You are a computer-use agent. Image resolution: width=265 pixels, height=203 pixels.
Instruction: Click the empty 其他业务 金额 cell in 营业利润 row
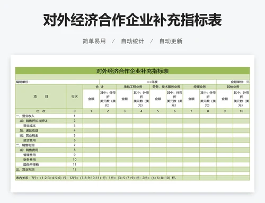(225, 169)
